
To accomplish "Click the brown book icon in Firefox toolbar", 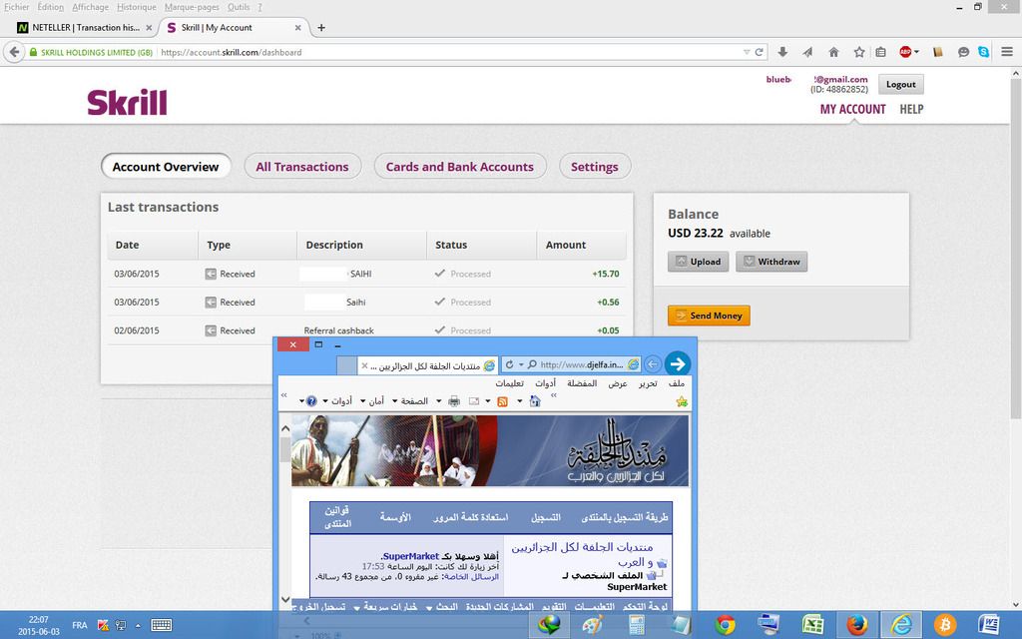I will tap(938, 52).
